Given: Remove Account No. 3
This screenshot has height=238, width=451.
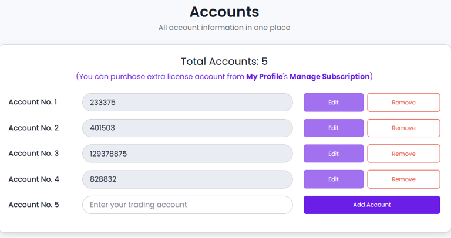Looking at the screenshot, I should (x=403, y=154).
